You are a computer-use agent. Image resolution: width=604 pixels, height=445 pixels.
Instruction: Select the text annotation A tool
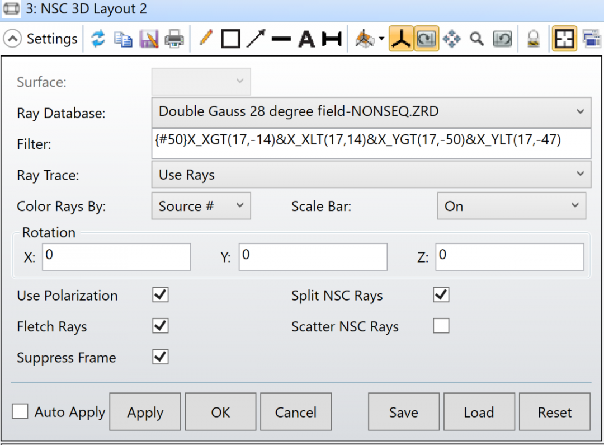pos(306,39)
